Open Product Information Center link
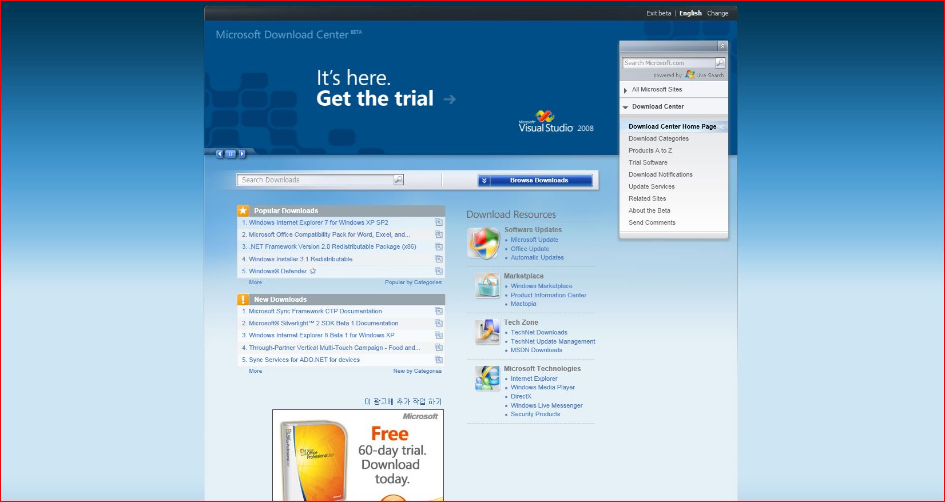Screen dimensions: 945x502 click(x=549, y=295)
